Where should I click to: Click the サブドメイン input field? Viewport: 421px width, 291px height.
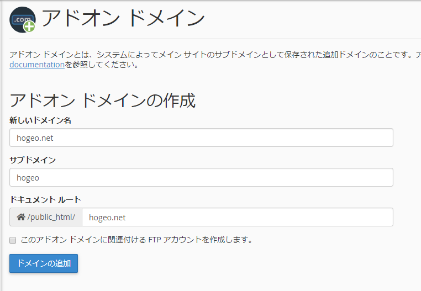[x=201, y=177]
